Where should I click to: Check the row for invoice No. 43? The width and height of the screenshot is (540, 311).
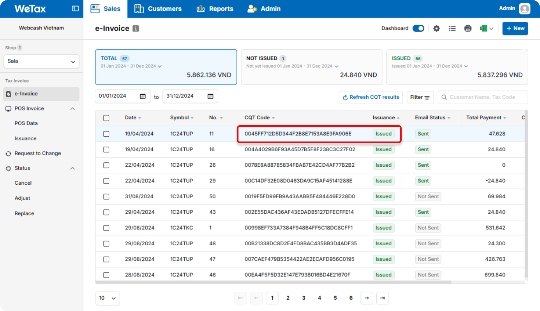point(106,212)
